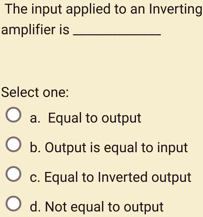Click the 'c.' option letter
This screenshot has height=217, width=203.
[x=35, y=178]
